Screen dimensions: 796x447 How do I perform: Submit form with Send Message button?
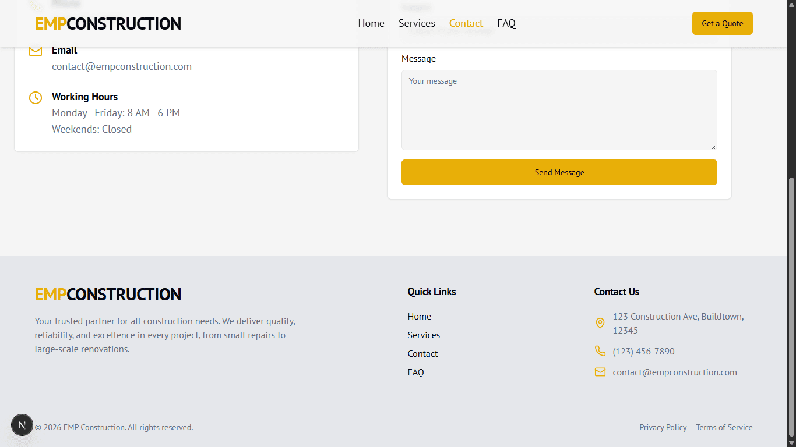[x=559, y=172]
